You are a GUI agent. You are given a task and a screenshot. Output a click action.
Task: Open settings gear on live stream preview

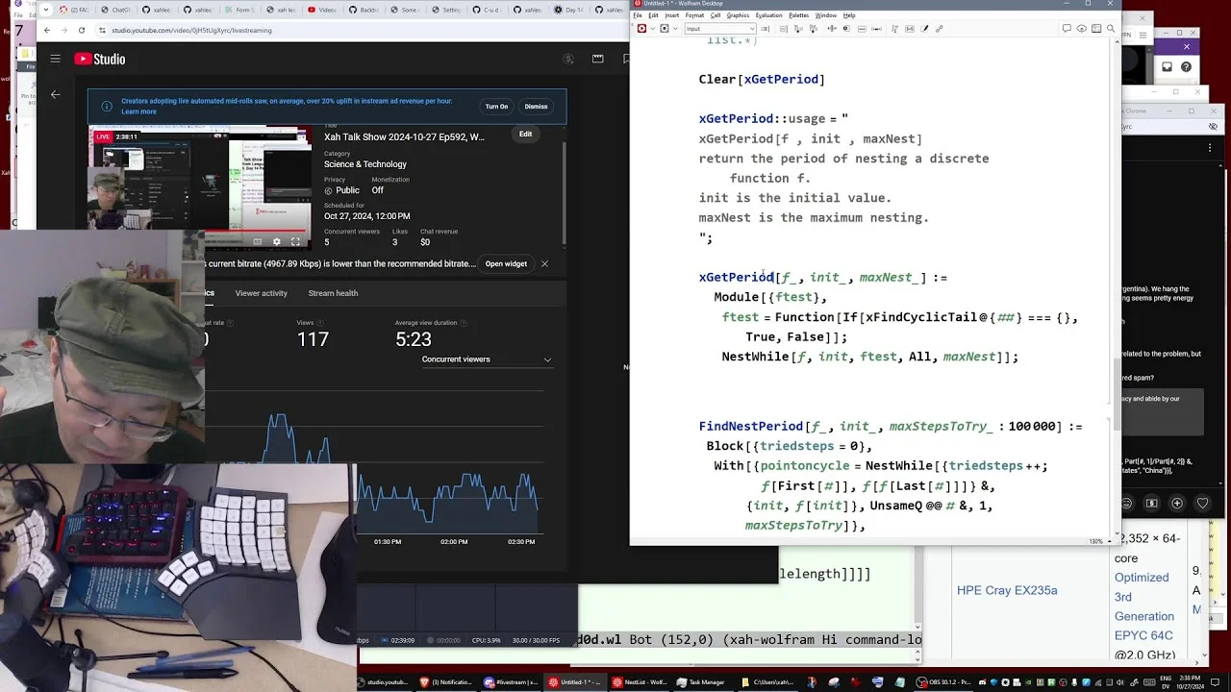[x=277, y=241]
